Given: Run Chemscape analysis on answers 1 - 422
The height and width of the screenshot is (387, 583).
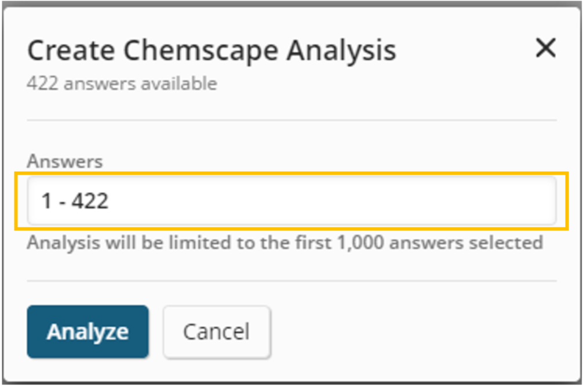Looking at the screenshot, I should coord(88,332).
